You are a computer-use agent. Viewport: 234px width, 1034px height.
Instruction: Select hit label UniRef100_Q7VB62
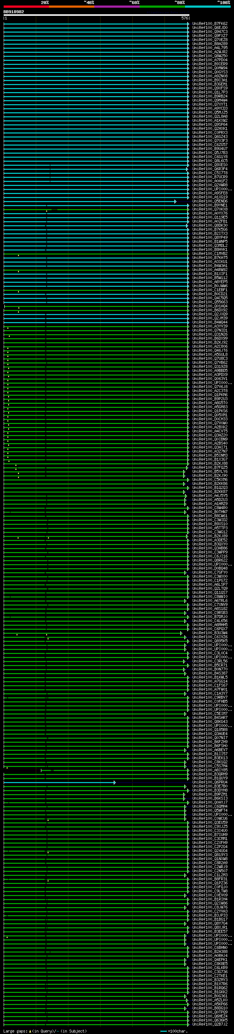pyautogui.click(x=210, y=362)
